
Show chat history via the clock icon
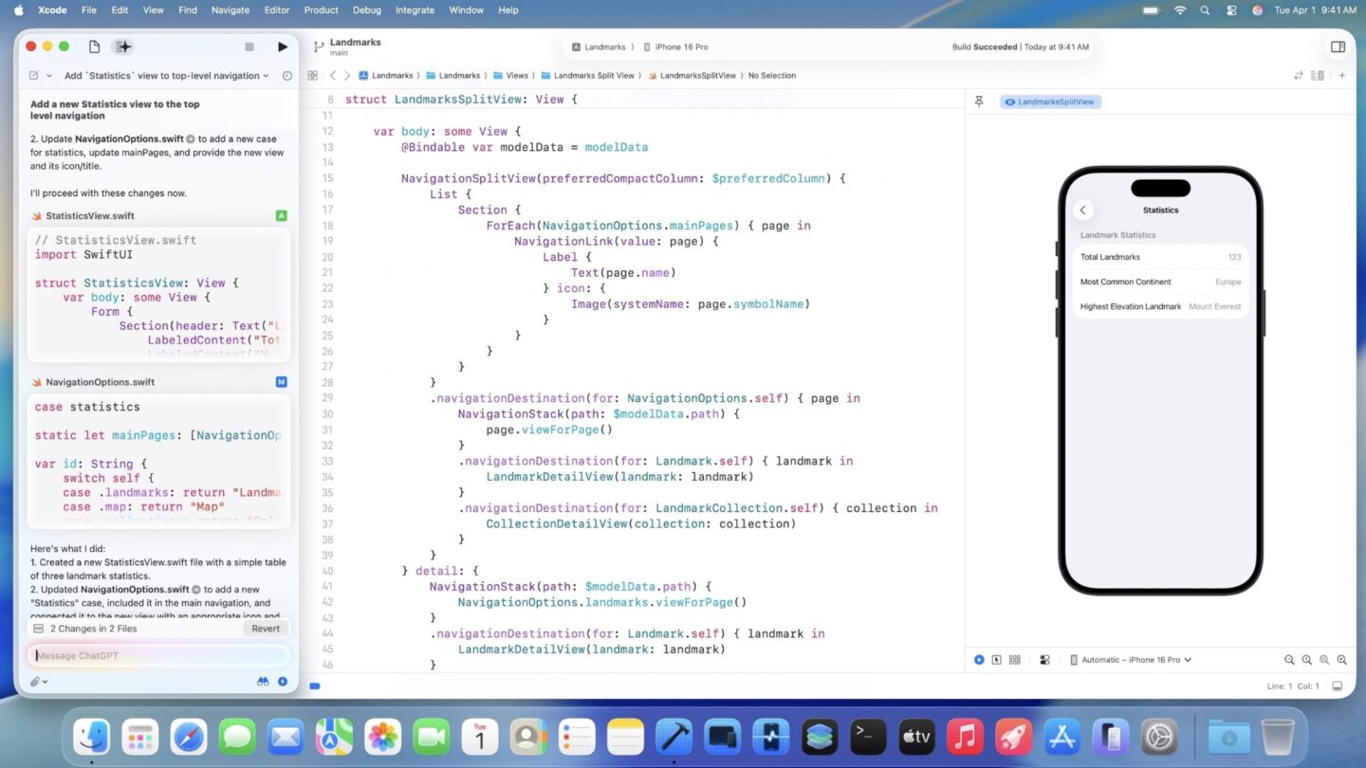[286, 76]
